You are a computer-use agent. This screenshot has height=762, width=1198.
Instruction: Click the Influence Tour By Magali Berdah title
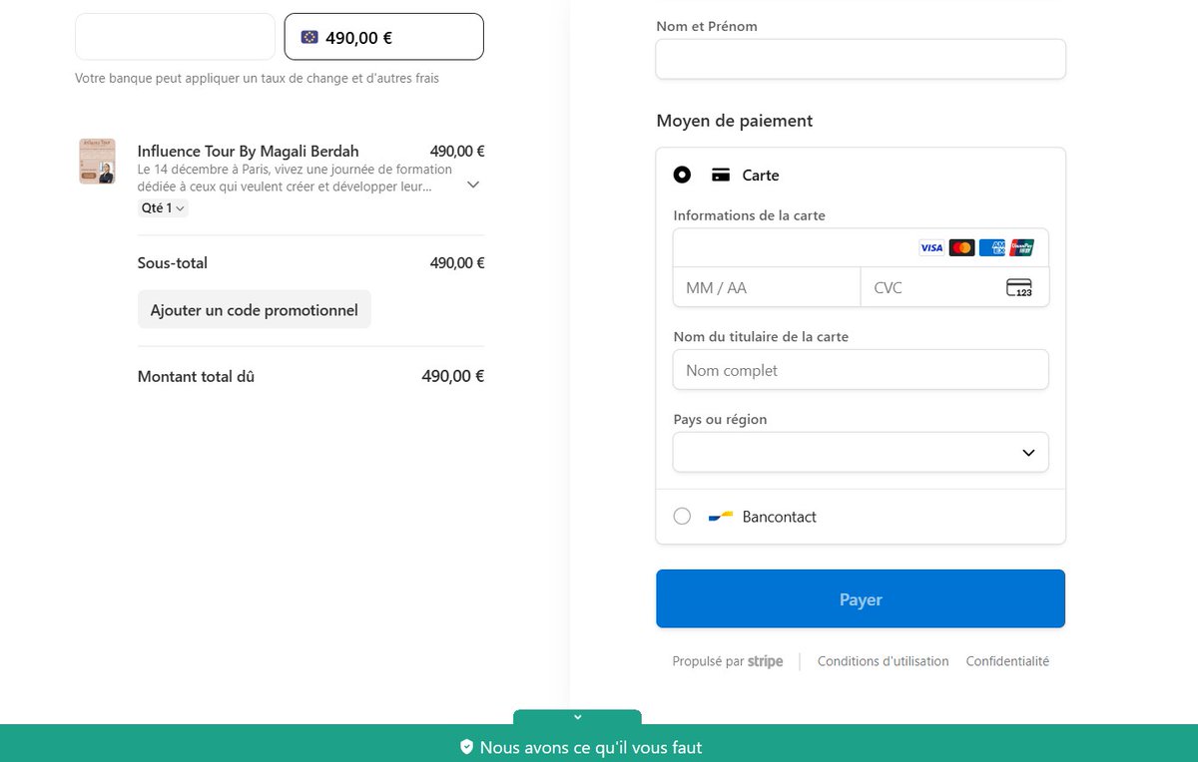249,152
